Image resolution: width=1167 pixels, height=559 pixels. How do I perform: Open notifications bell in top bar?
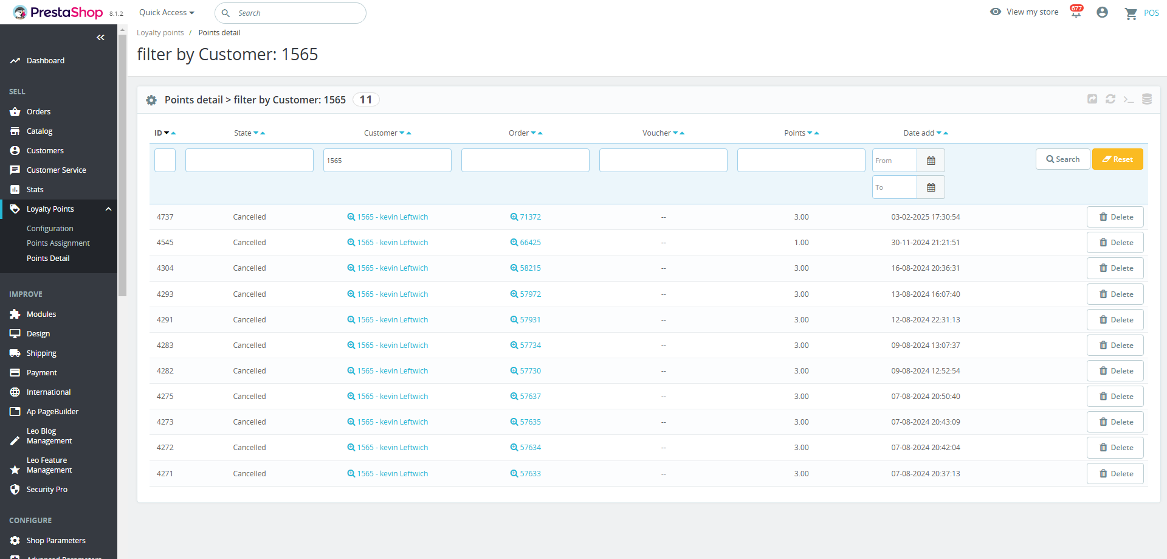coord(1076,12)
